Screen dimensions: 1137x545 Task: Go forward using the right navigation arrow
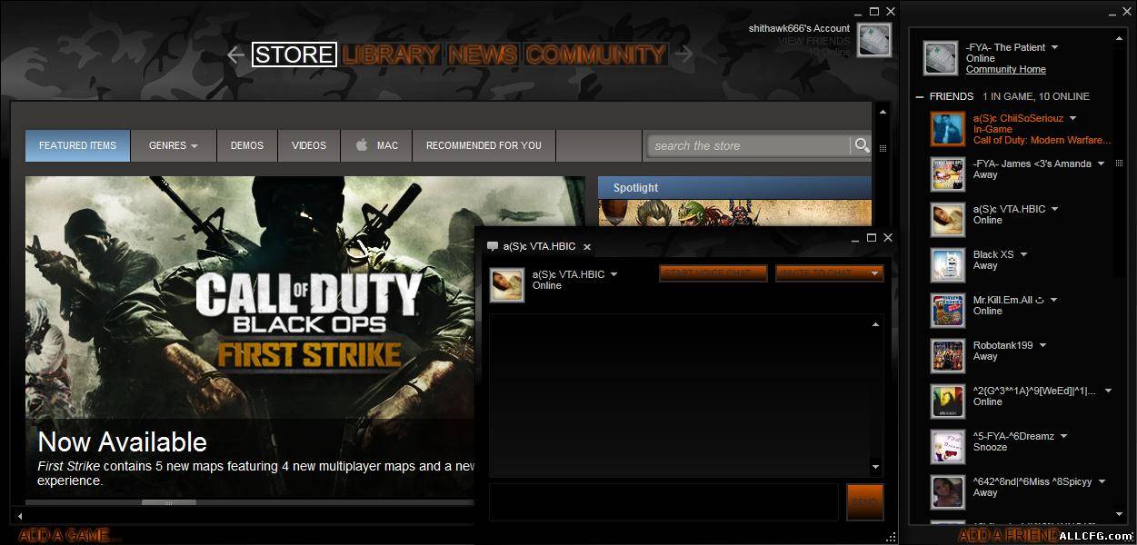click(684, 54)
